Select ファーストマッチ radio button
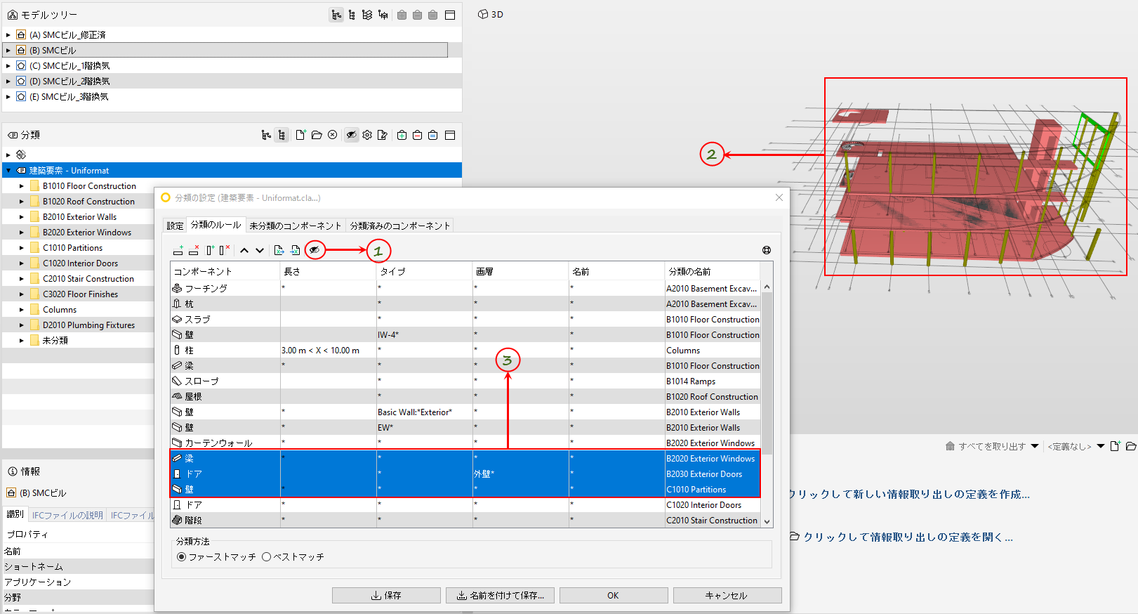This screenshot has height=614, width=1138. (x=182, y=557)
